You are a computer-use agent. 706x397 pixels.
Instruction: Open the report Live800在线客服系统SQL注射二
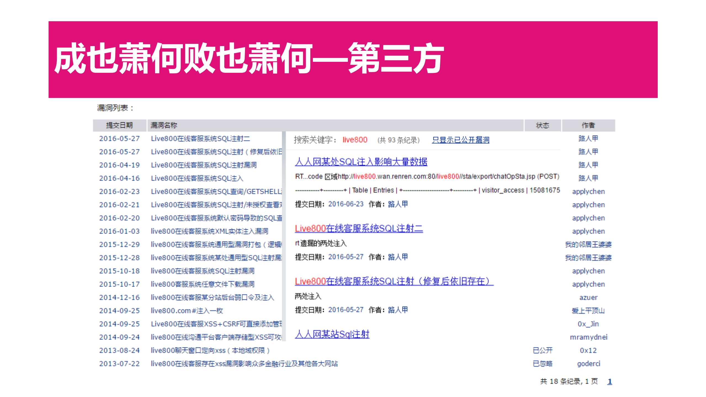[359, 228]
